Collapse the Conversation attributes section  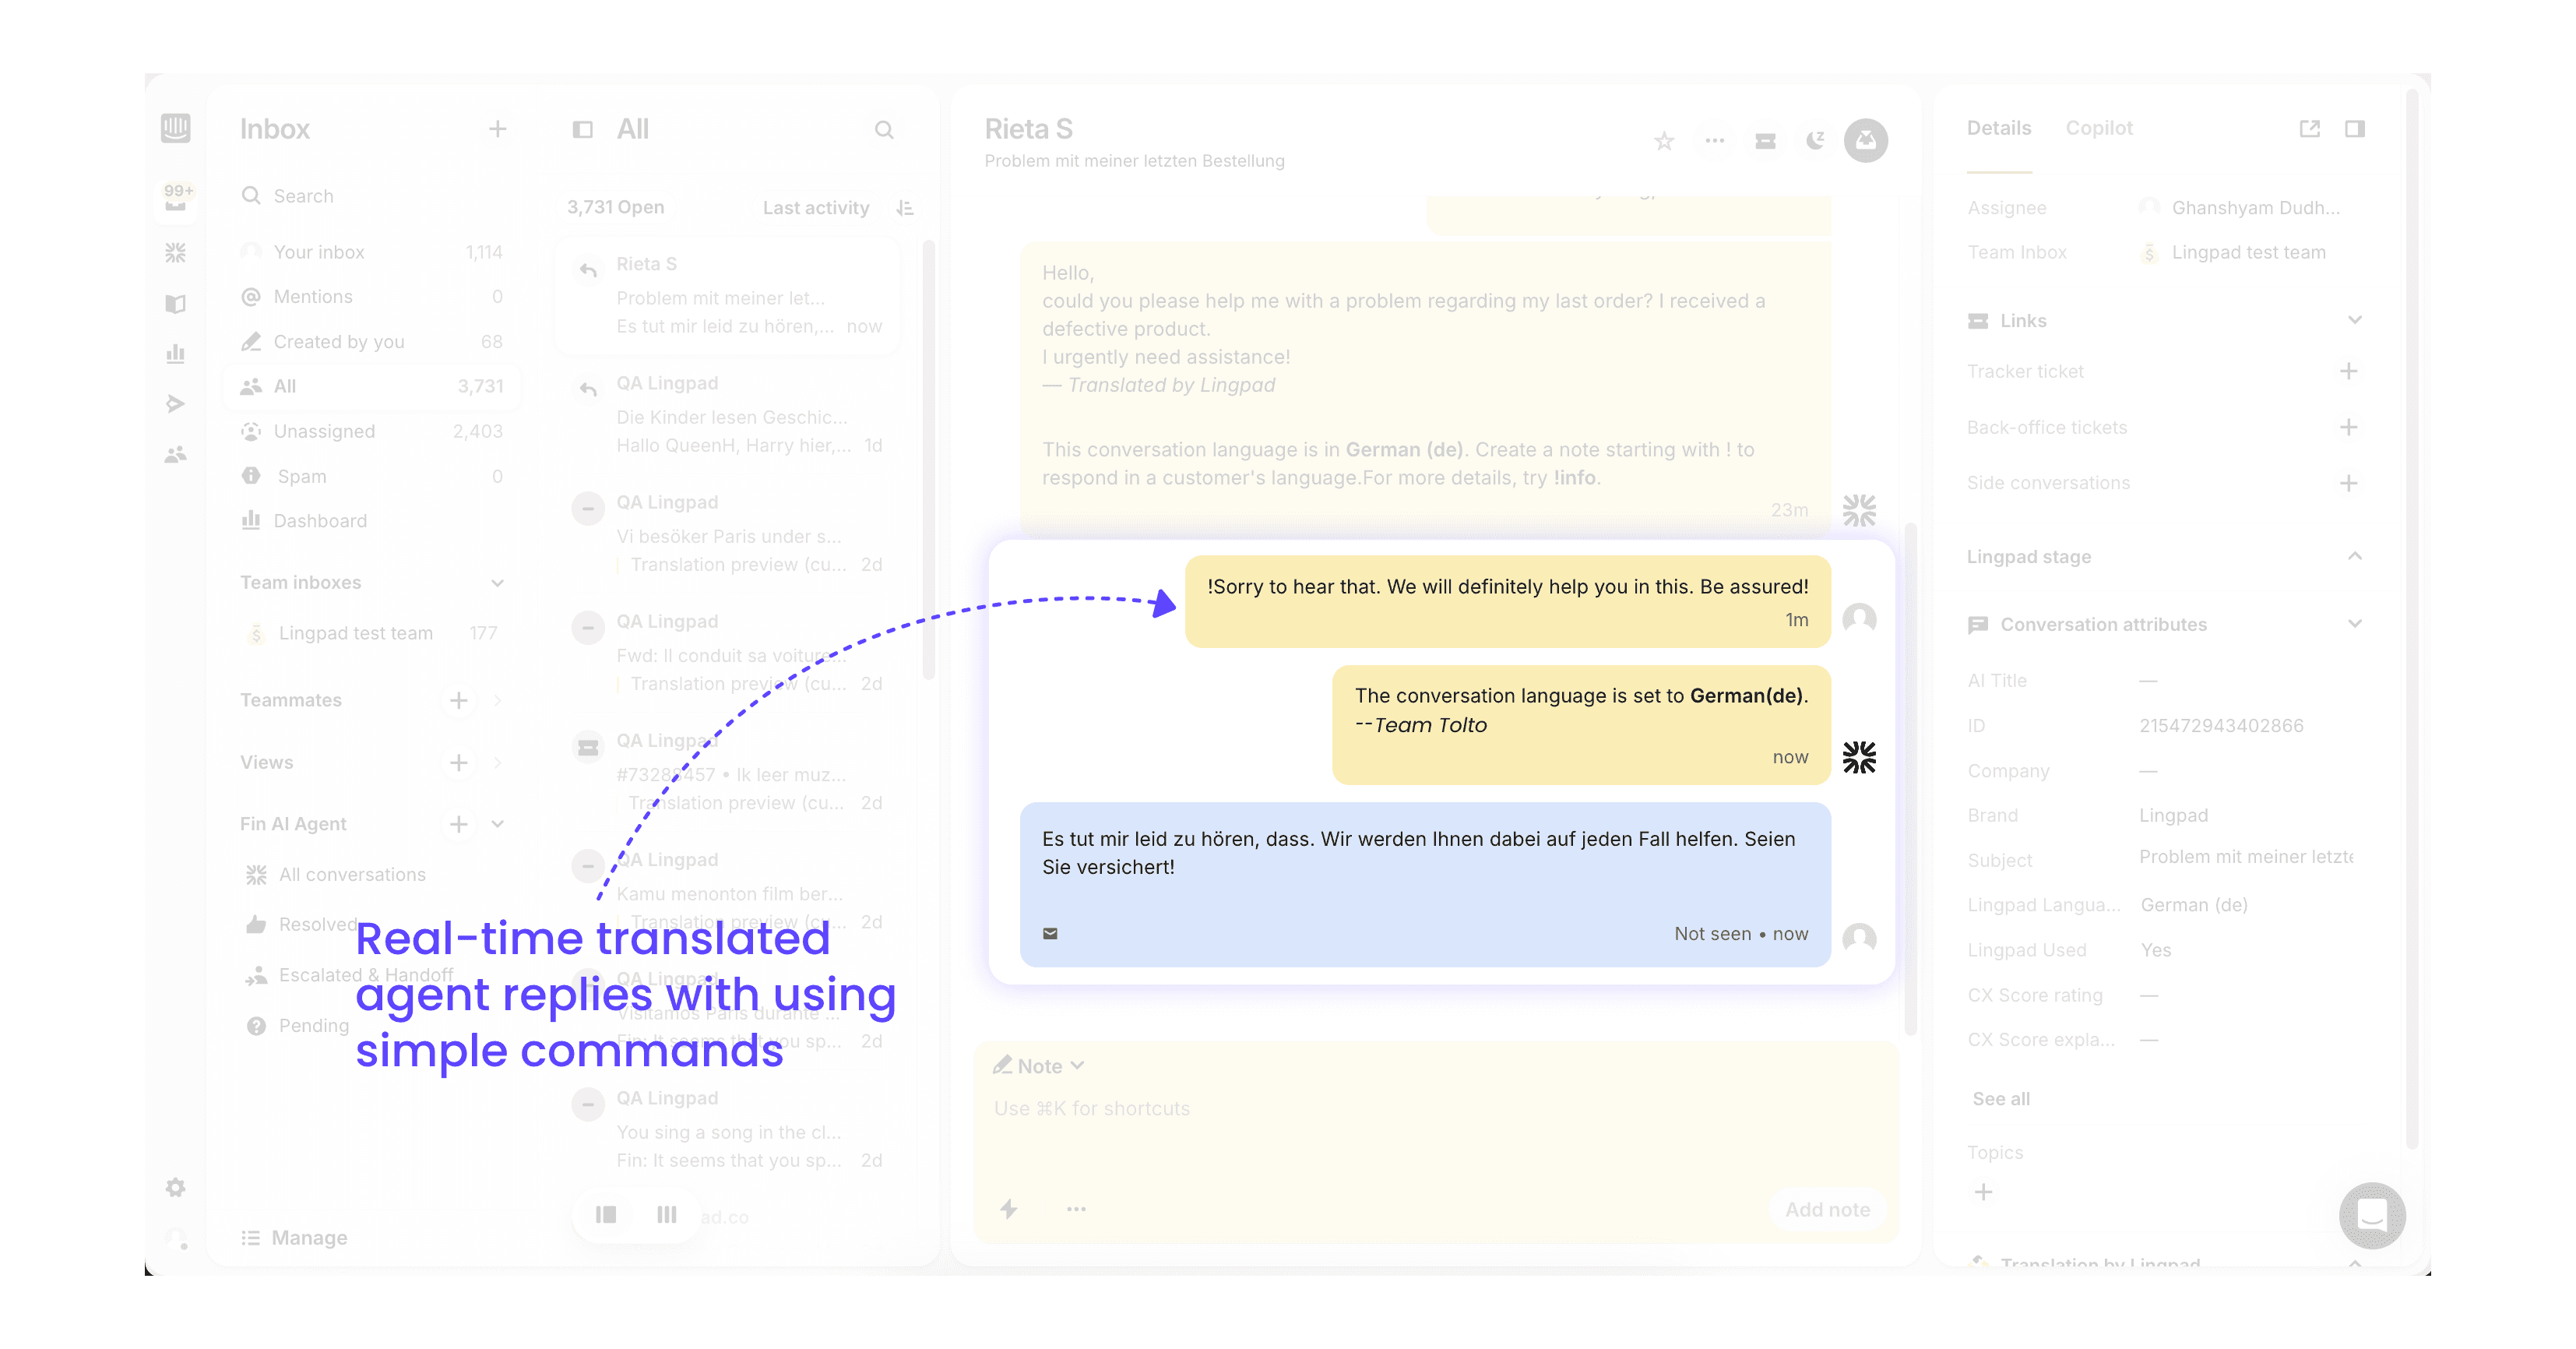[2354, 624]
